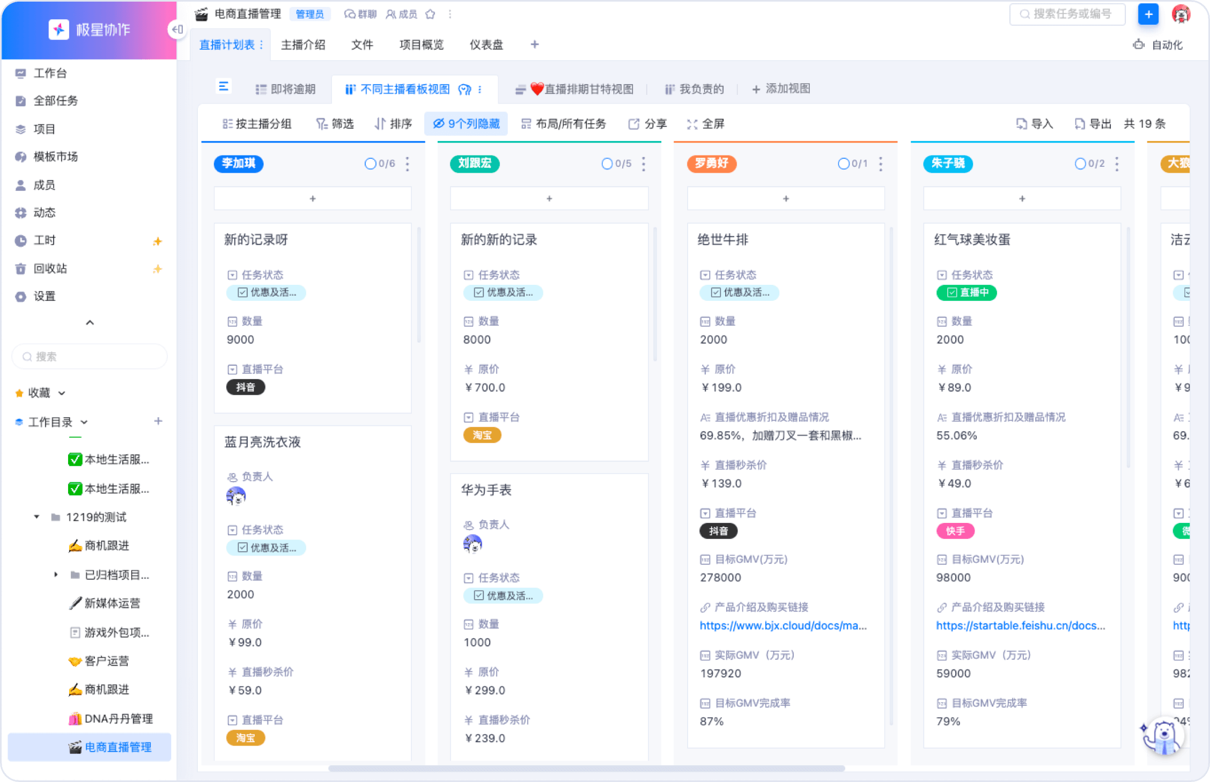
Task: Switch to the 仪表盘 tab
Action: tap(486, 45)
